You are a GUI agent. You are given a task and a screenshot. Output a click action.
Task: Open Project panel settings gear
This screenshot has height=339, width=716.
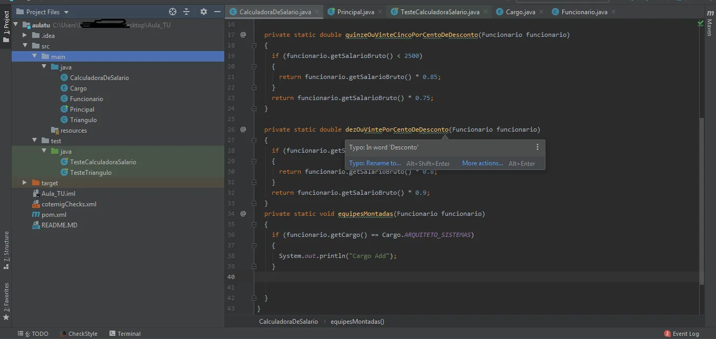pyautogui.click(x=204, y=12)
